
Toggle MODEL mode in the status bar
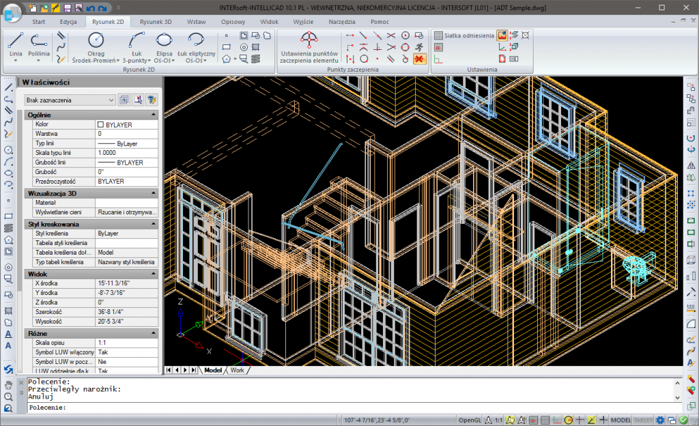(620, 419)
